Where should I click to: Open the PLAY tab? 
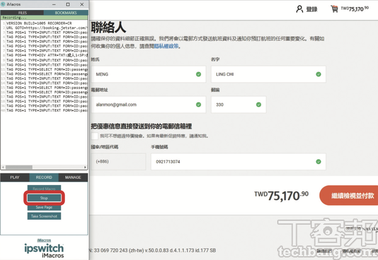(15, 177)
